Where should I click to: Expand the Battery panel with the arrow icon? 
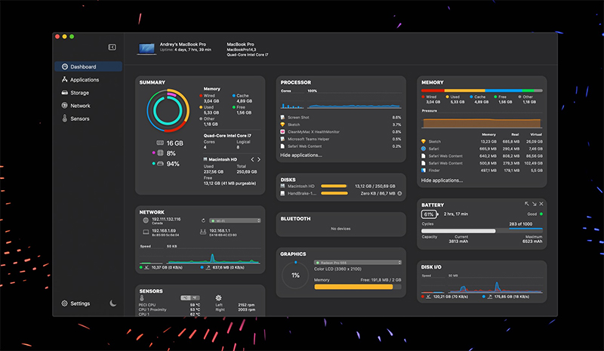(x=526, y=204)
